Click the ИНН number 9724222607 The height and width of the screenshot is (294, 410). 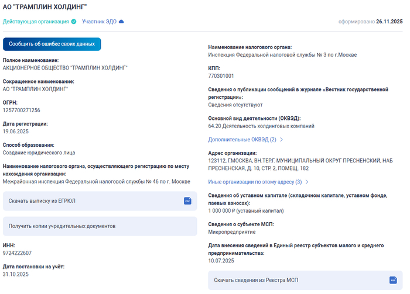[x=18, y=253]
